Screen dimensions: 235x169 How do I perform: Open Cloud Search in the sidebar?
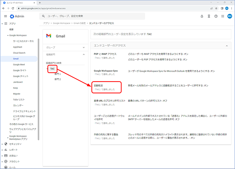[x=19, y=53]
